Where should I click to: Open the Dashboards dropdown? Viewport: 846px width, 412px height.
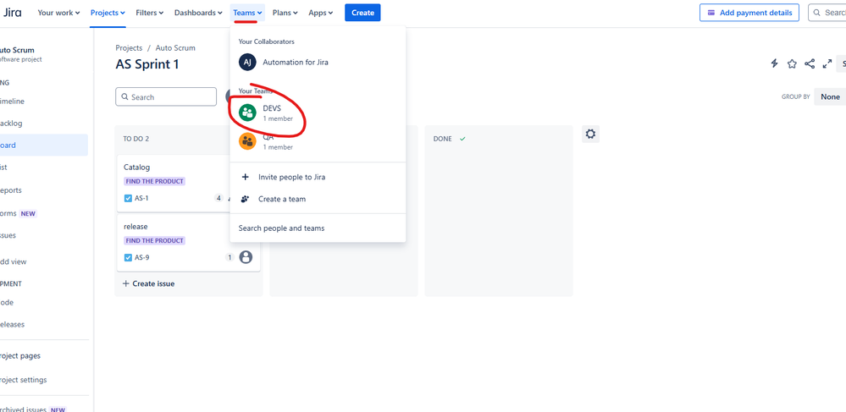(x=198, y=13)
